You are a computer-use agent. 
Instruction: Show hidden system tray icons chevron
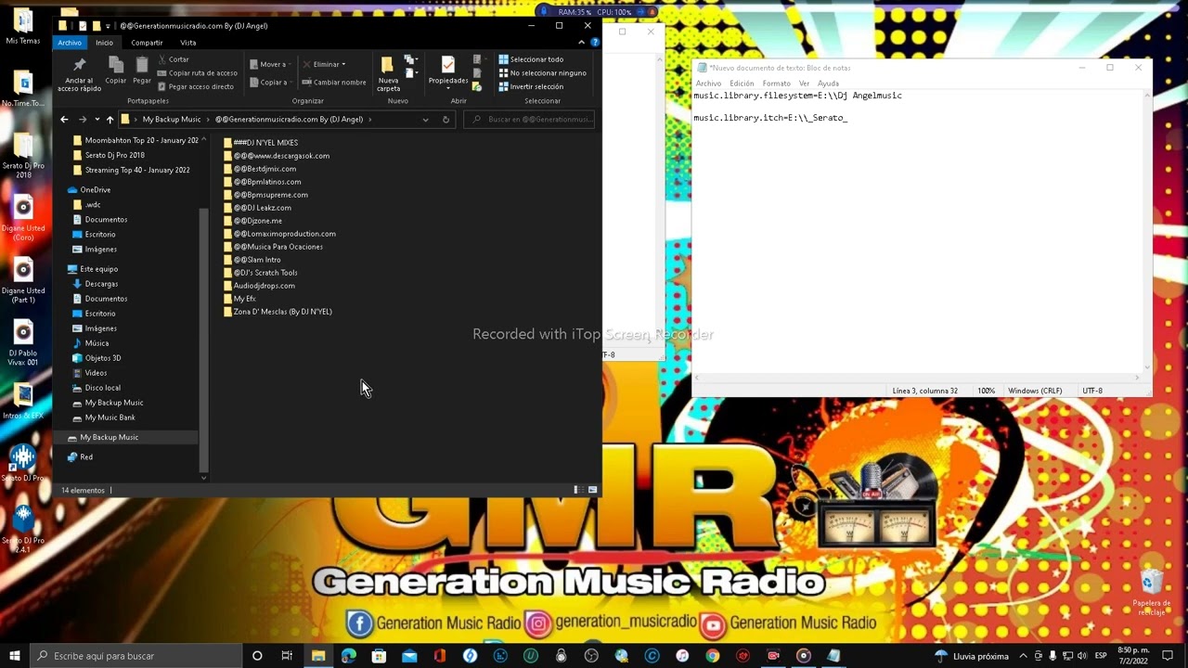point(1023,656)
